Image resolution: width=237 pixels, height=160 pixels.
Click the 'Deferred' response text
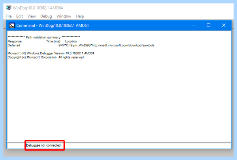tap(14, 45)
